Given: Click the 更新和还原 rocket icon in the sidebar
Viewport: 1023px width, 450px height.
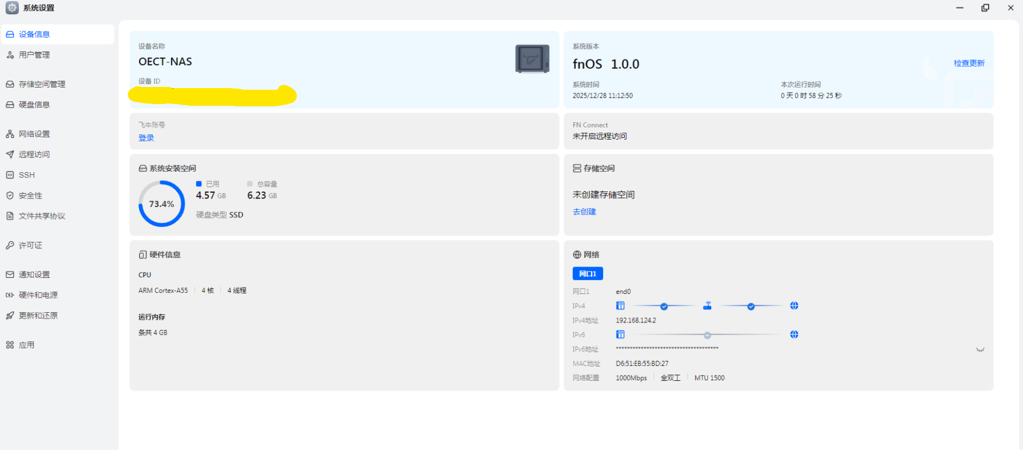Looking at the screenshot, I should (x=10, y=316).
